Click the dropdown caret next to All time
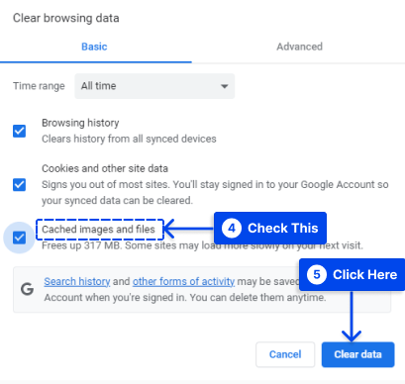The image size is (405, 384). [x=225, y=86]
